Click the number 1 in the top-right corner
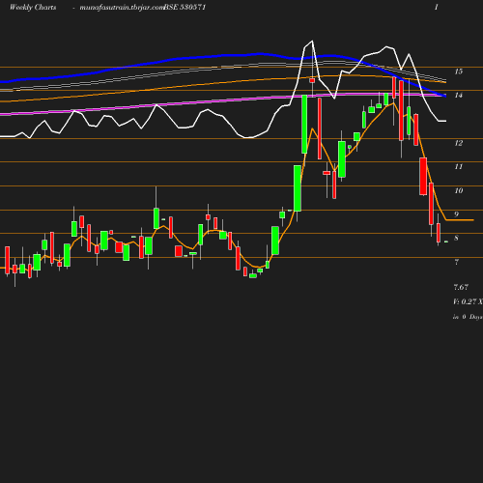The width and height of the screenshot is (483, 483). [x=437, y=7]
